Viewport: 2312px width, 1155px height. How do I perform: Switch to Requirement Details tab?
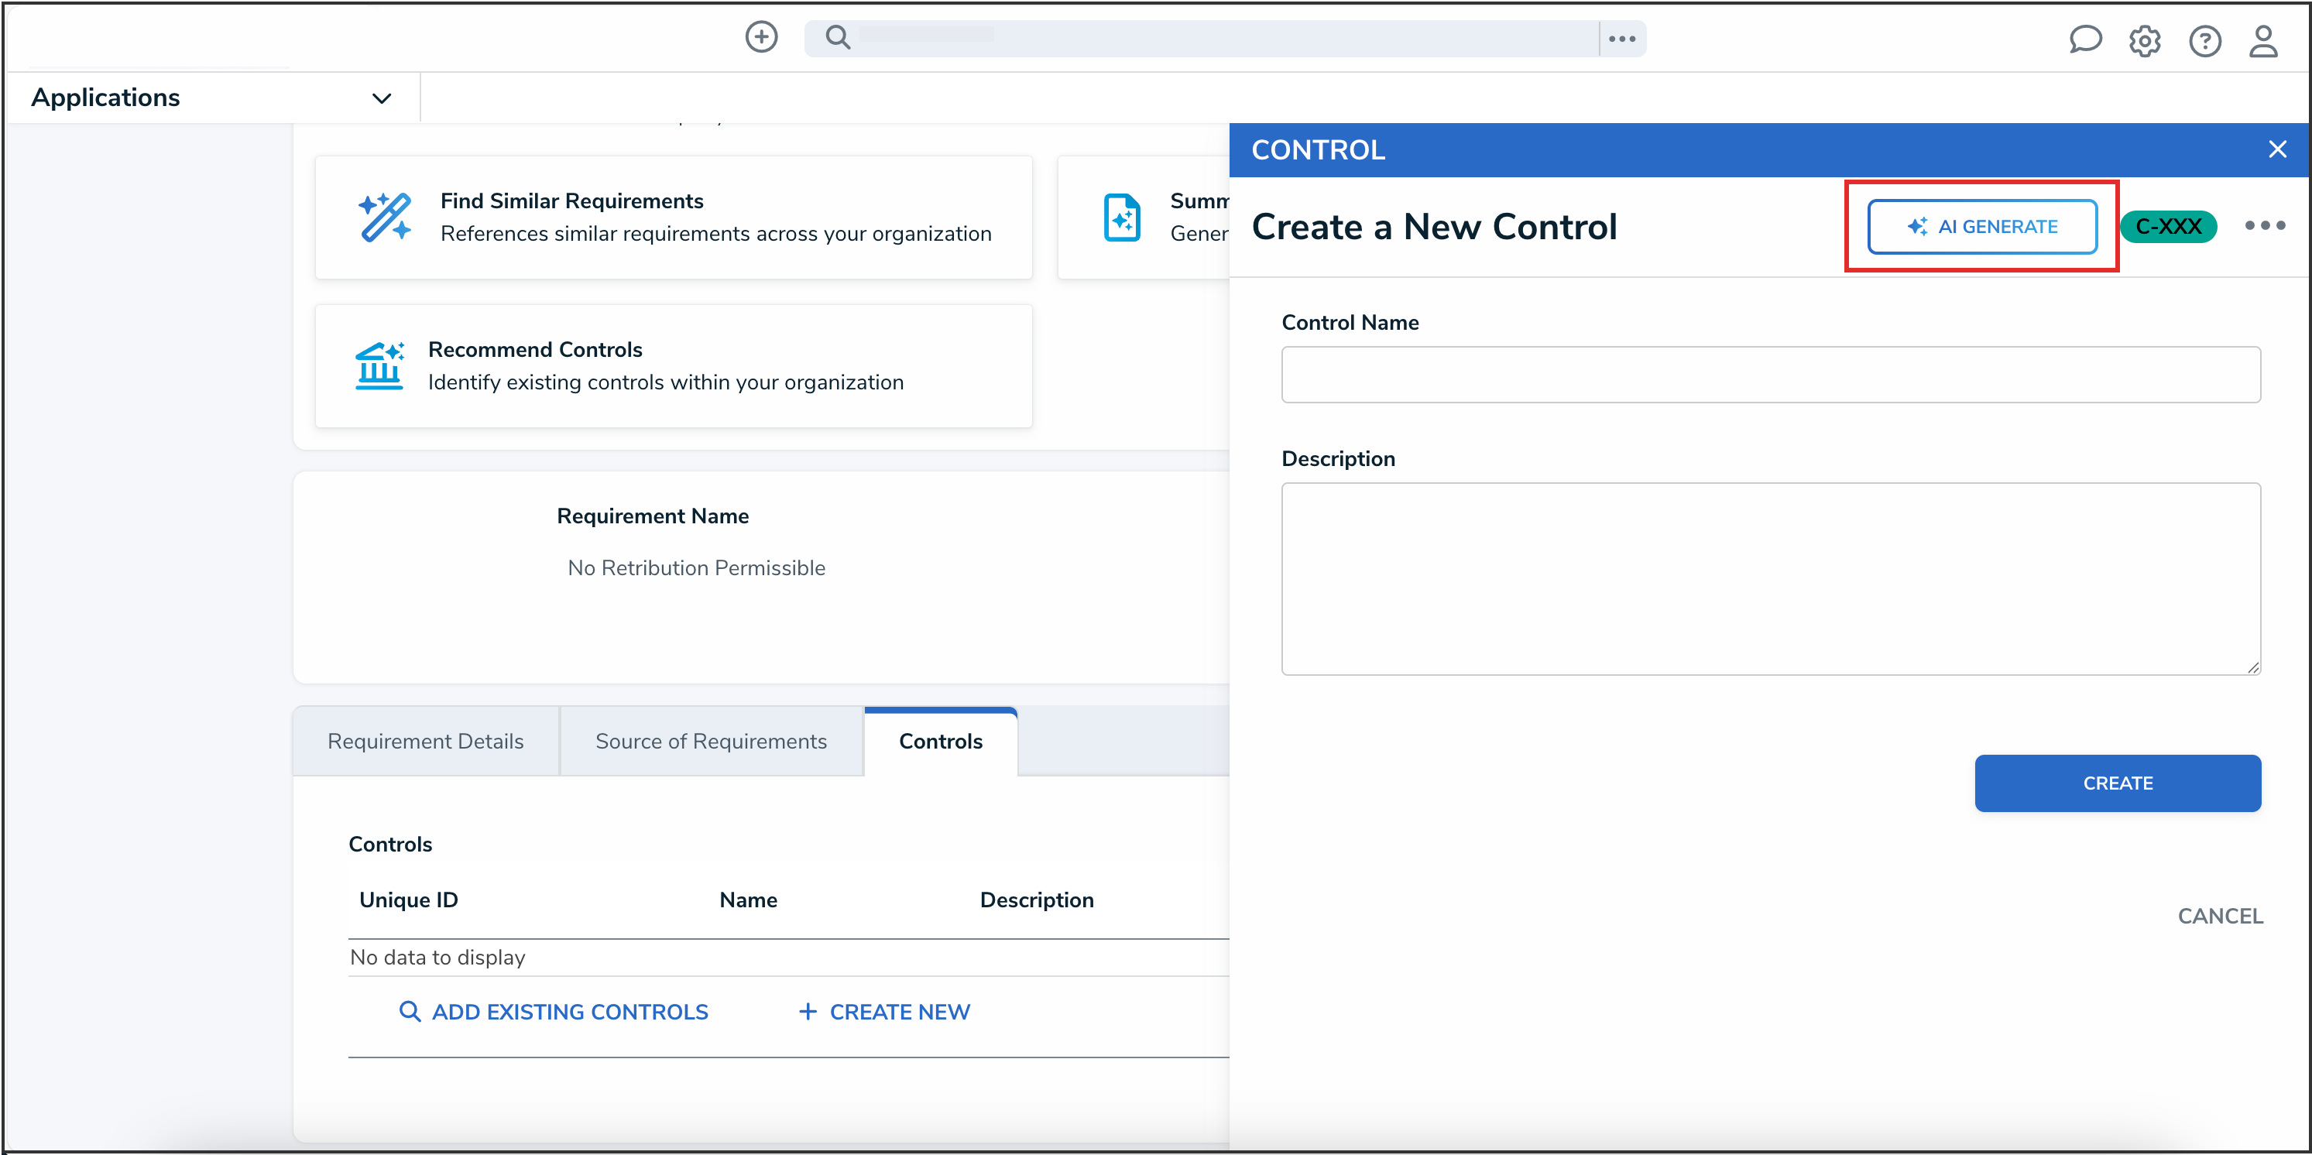click(425, 742)
